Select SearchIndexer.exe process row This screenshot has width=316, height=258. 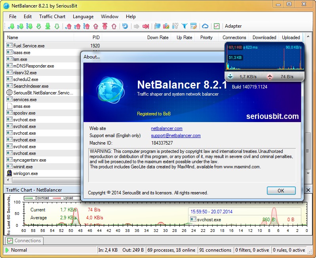pos(31,86)
